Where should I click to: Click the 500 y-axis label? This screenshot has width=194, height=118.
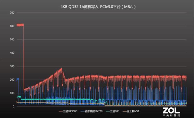click(12, 39)
